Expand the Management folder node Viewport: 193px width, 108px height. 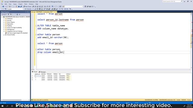[4, 29]
